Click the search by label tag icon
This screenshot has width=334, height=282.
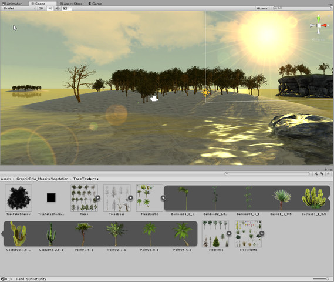click(x=322, y=174)
